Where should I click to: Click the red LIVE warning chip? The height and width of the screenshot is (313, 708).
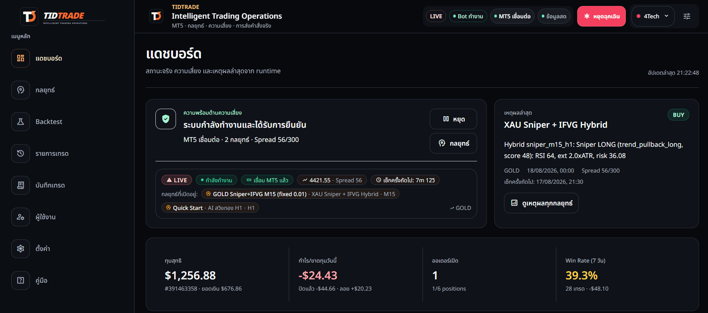177,180
